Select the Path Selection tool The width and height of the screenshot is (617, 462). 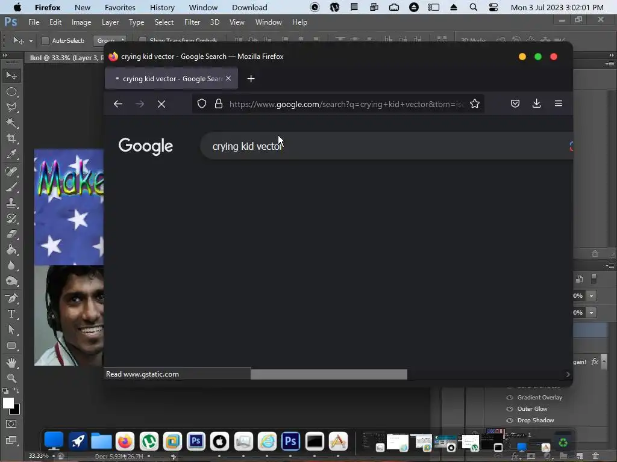click(x=11, y=330)
